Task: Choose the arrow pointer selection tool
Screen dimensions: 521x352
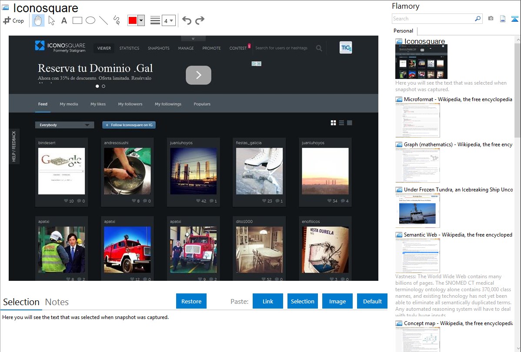Action: tap(51, 20)
